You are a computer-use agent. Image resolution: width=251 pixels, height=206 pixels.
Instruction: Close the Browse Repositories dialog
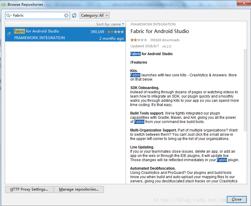(236, 199)
